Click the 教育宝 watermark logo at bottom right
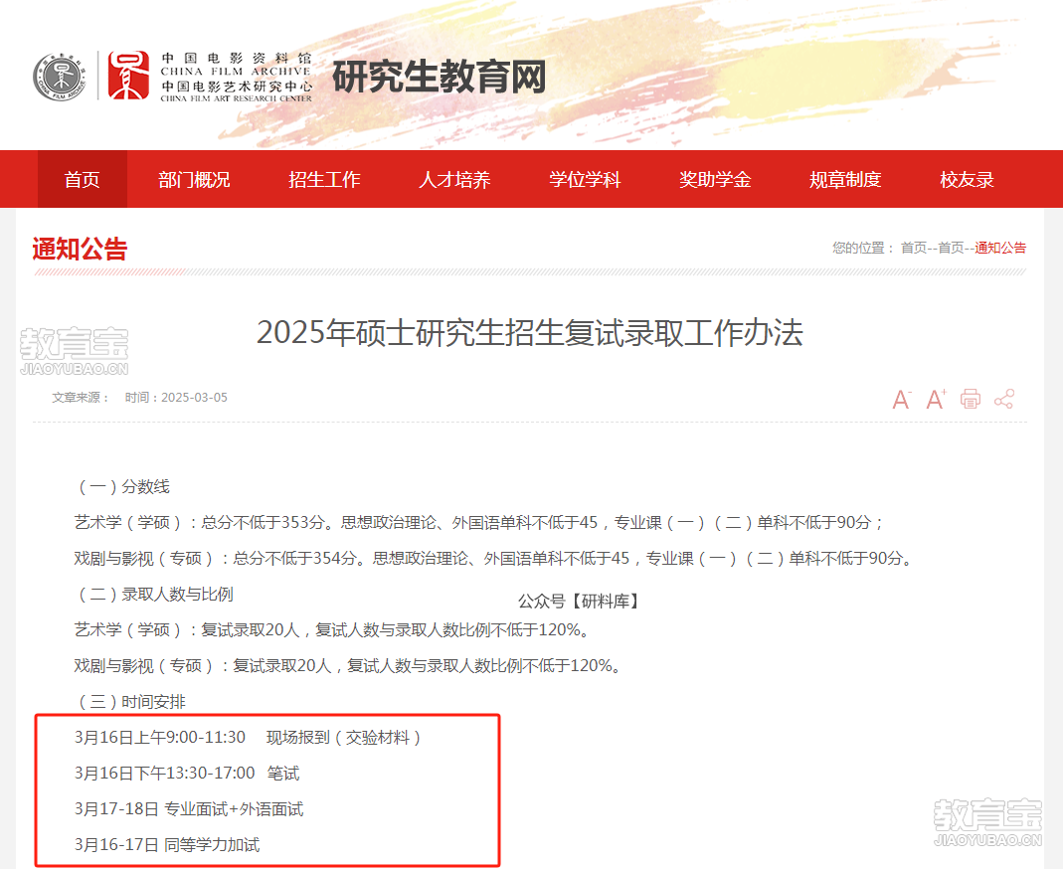Image resolution: width=1063 pixels, height=869 pixels. coord(987,823)
